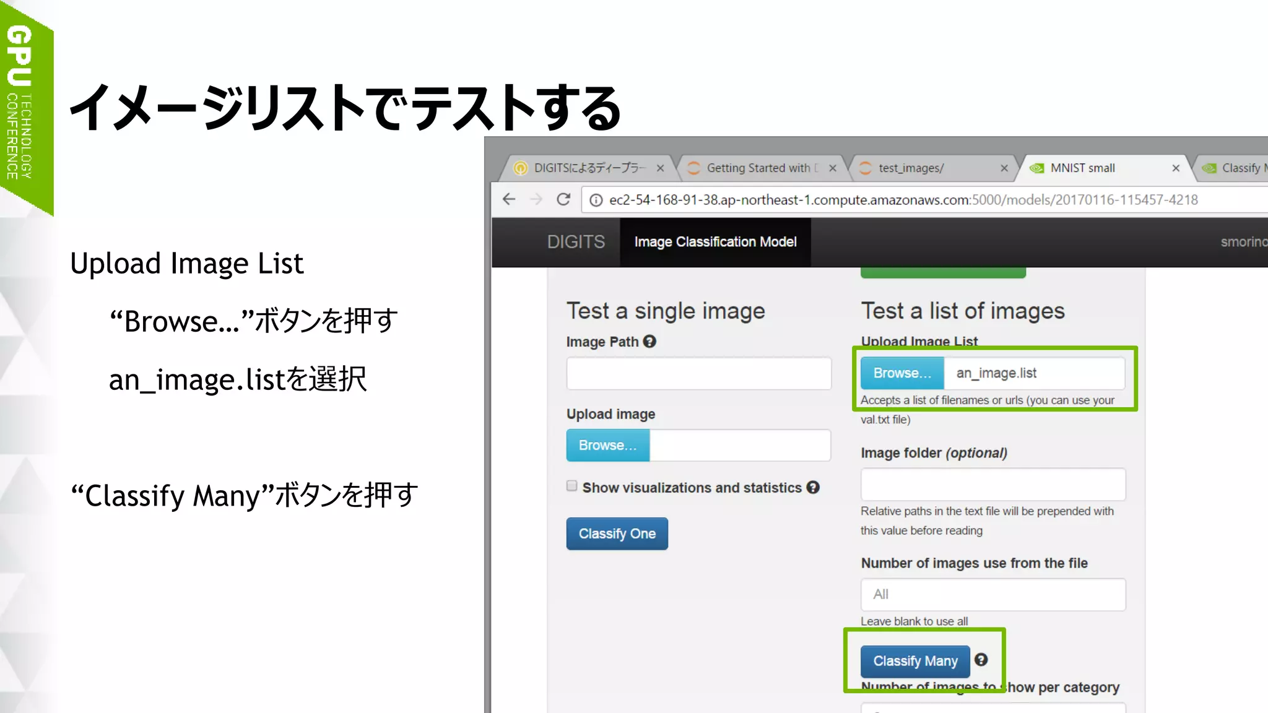This screenshot has width=1268, height=713.
Task: Click the DIGITS home link
Action: (576, 242)
